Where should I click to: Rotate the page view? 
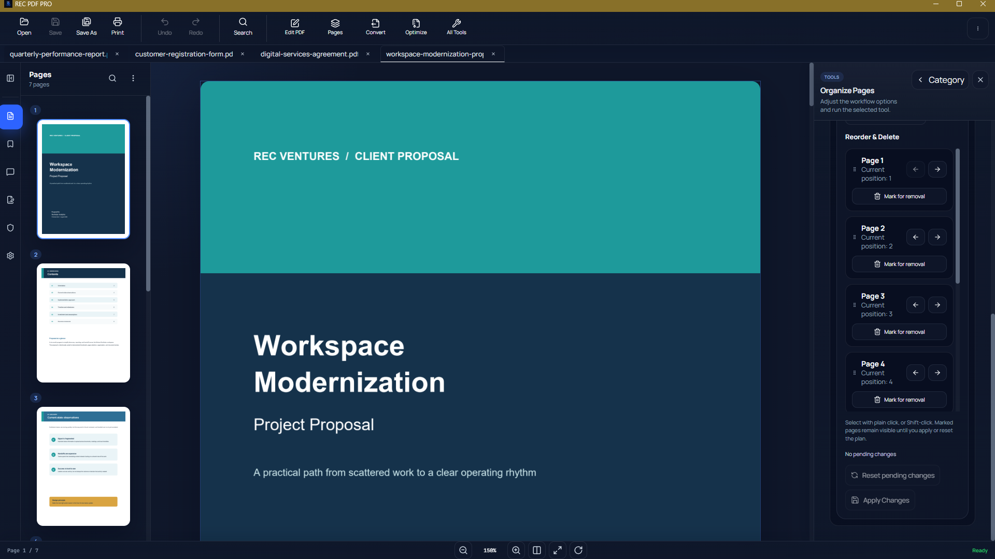coord(578,550)
